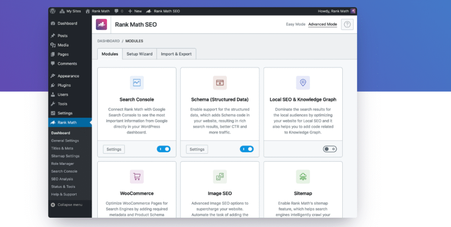Click the Sitemap module icon
451x227 pixels.
click(303, 176)
